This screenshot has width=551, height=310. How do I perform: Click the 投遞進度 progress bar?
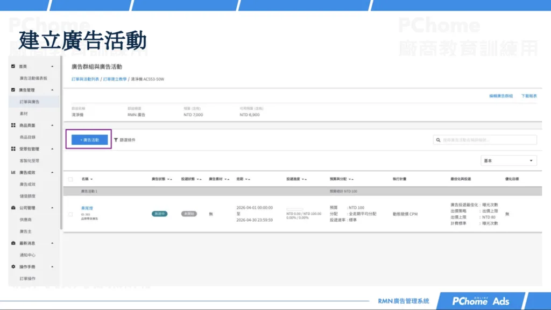point(294,209)
